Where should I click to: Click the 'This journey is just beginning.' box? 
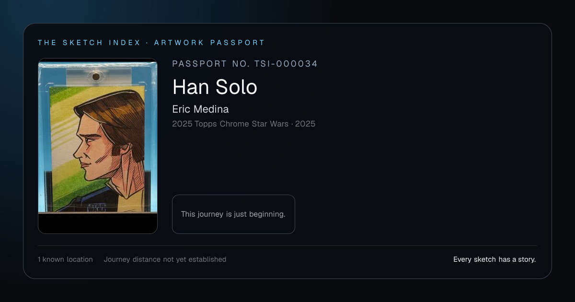233,214
